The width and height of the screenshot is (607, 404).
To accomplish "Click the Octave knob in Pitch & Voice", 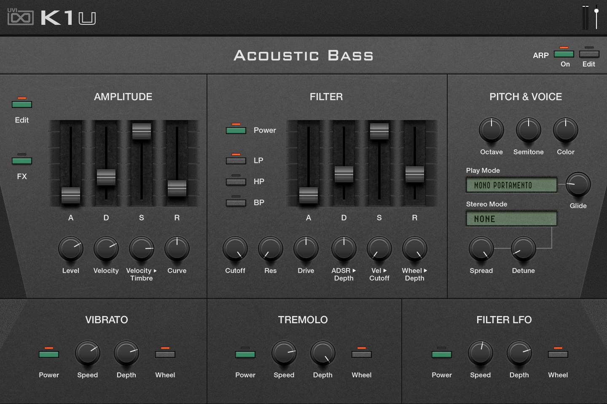I will point(491,130).
